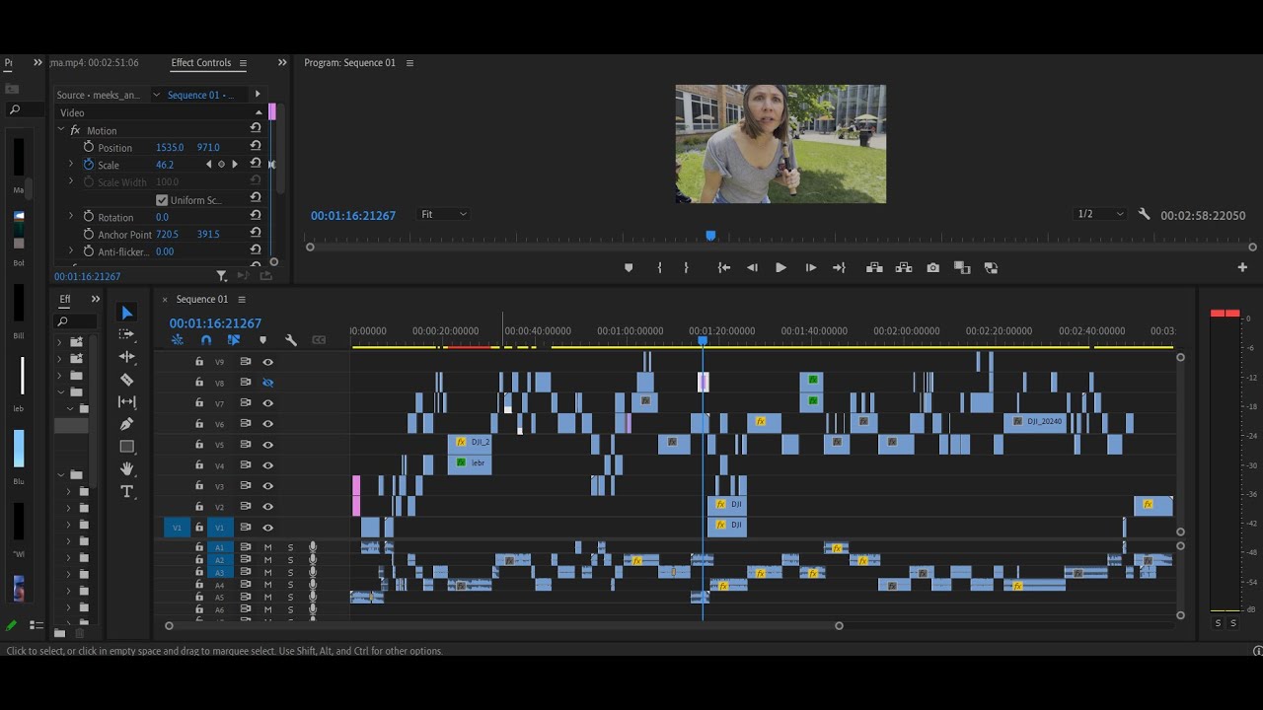
Task: Select the Slip tool
Action: [126, 401]
